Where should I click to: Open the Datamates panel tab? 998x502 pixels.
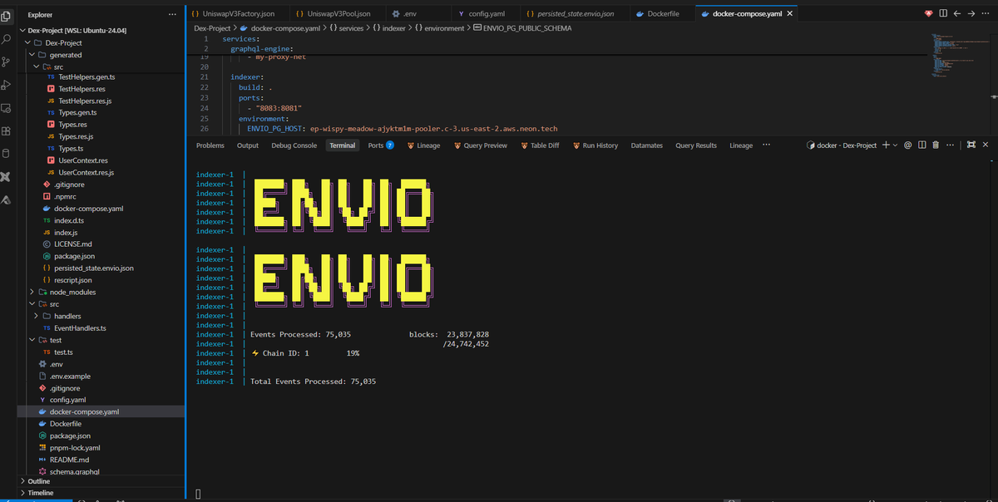pyautogui.click(x=647, y=145)
